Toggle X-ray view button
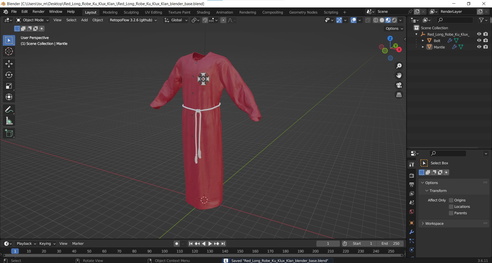This screenshot has height=263, width=492. 368,20
